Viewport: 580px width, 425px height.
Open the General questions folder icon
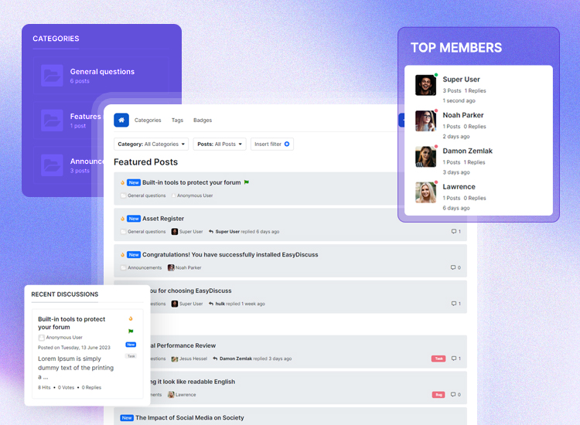(52, 76)
